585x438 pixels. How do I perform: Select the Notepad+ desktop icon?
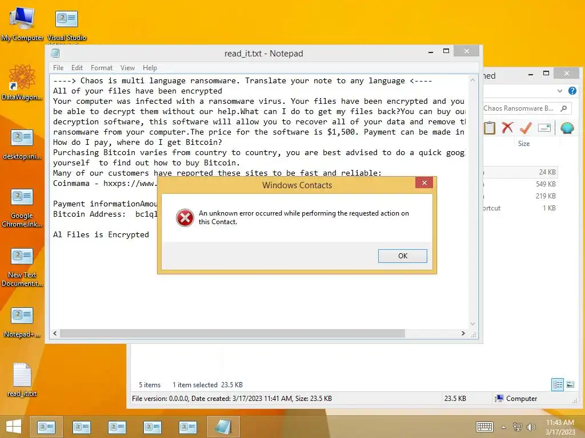point(22,322)
